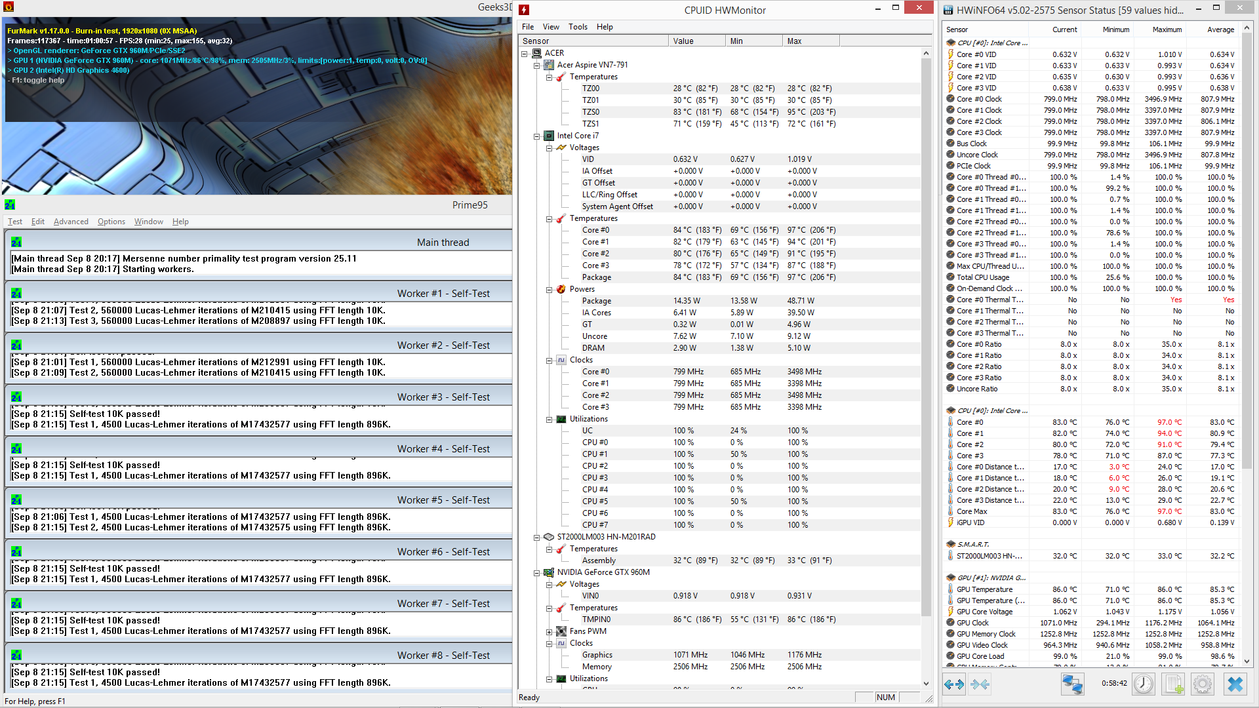Open HWMonitor File menu
1259x708 pixels.
tap(528, 27)
